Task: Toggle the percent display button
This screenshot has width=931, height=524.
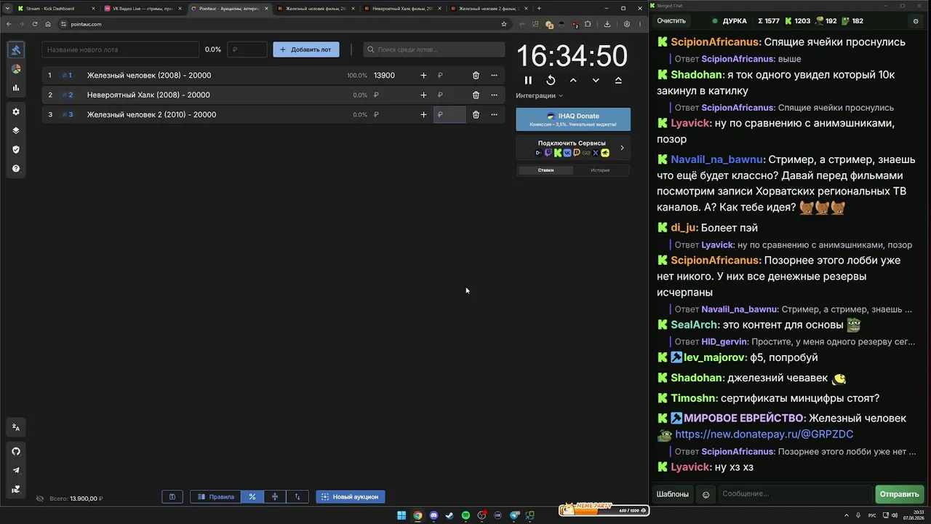Action: pos(252,496)
